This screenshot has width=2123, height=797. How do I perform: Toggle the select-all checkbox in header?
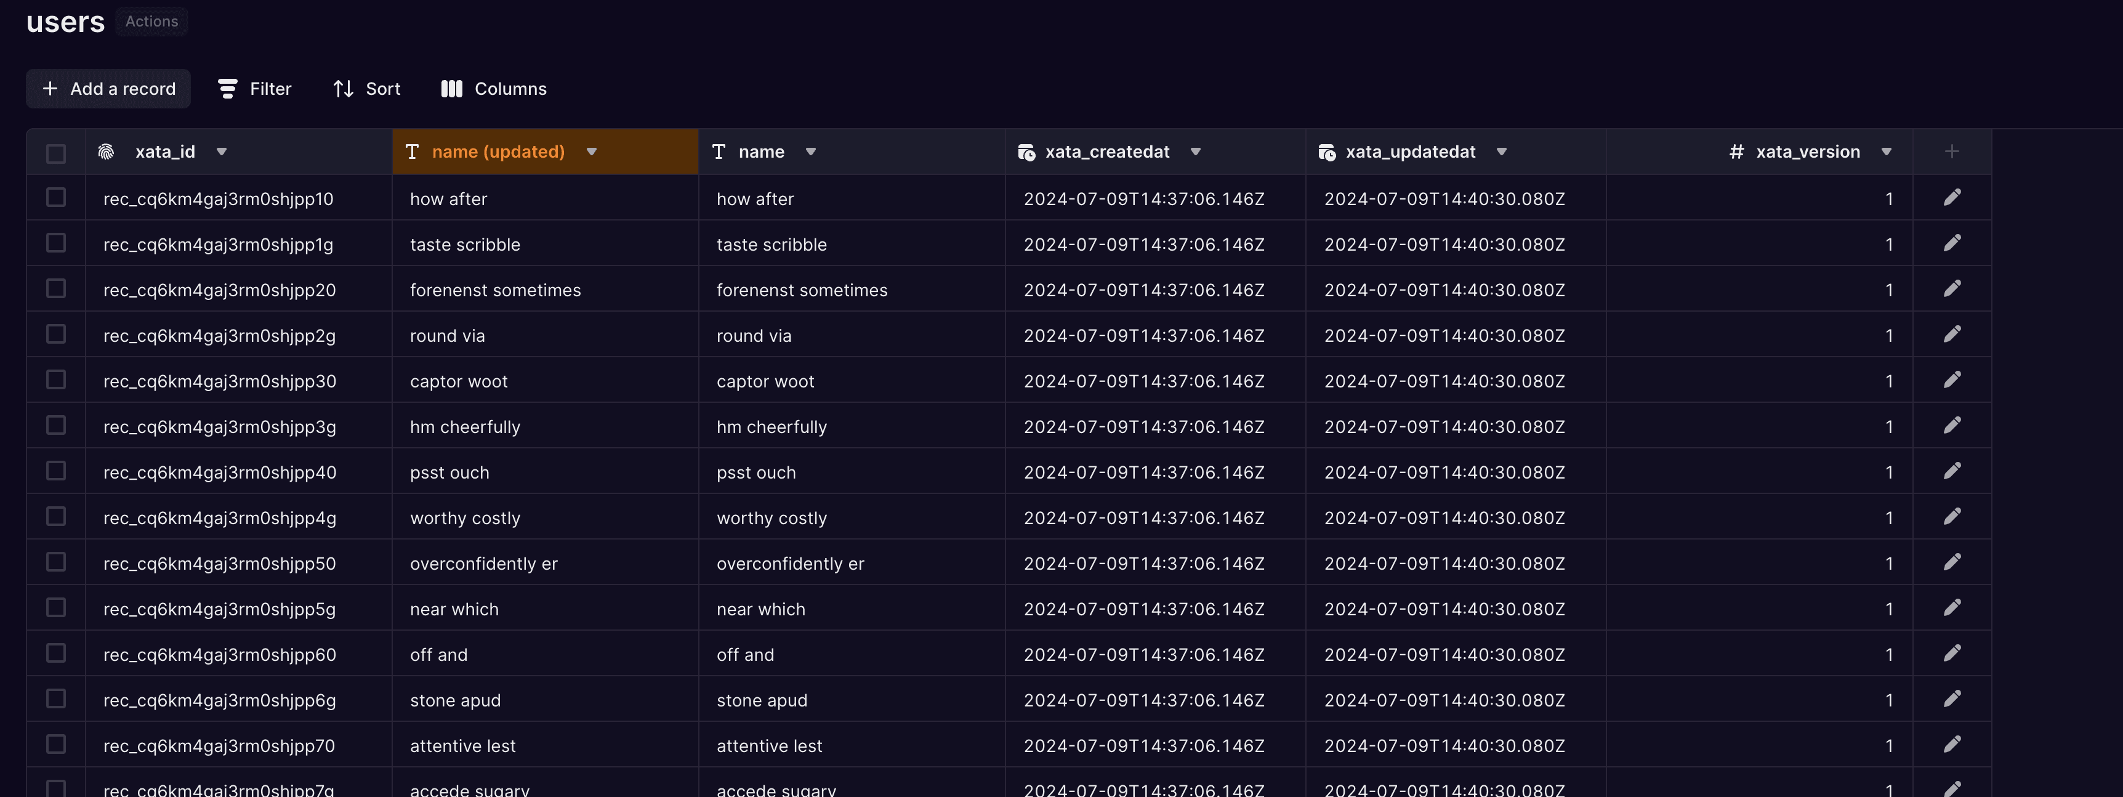click(x=56, y=153)
